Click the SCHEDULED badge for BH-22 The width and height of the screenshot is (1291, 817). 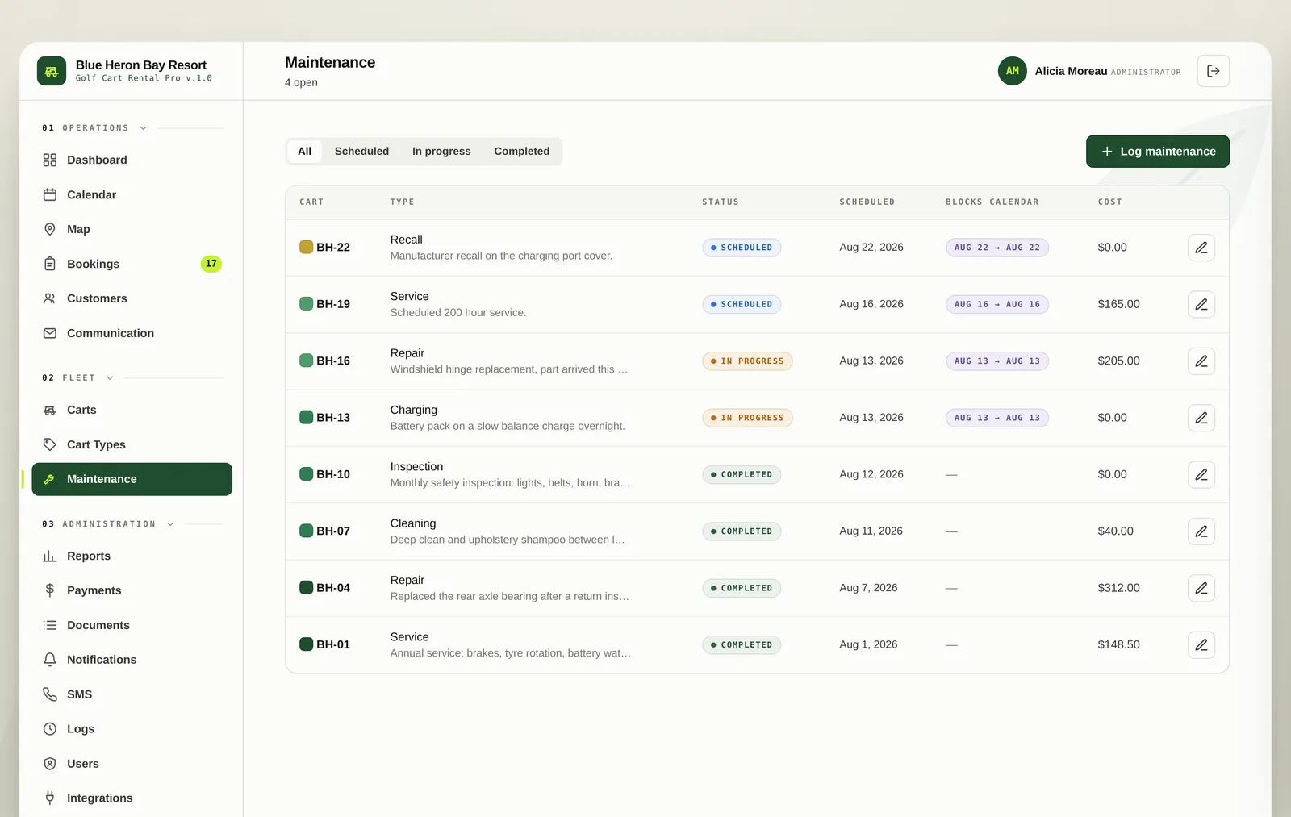point(742,248)
